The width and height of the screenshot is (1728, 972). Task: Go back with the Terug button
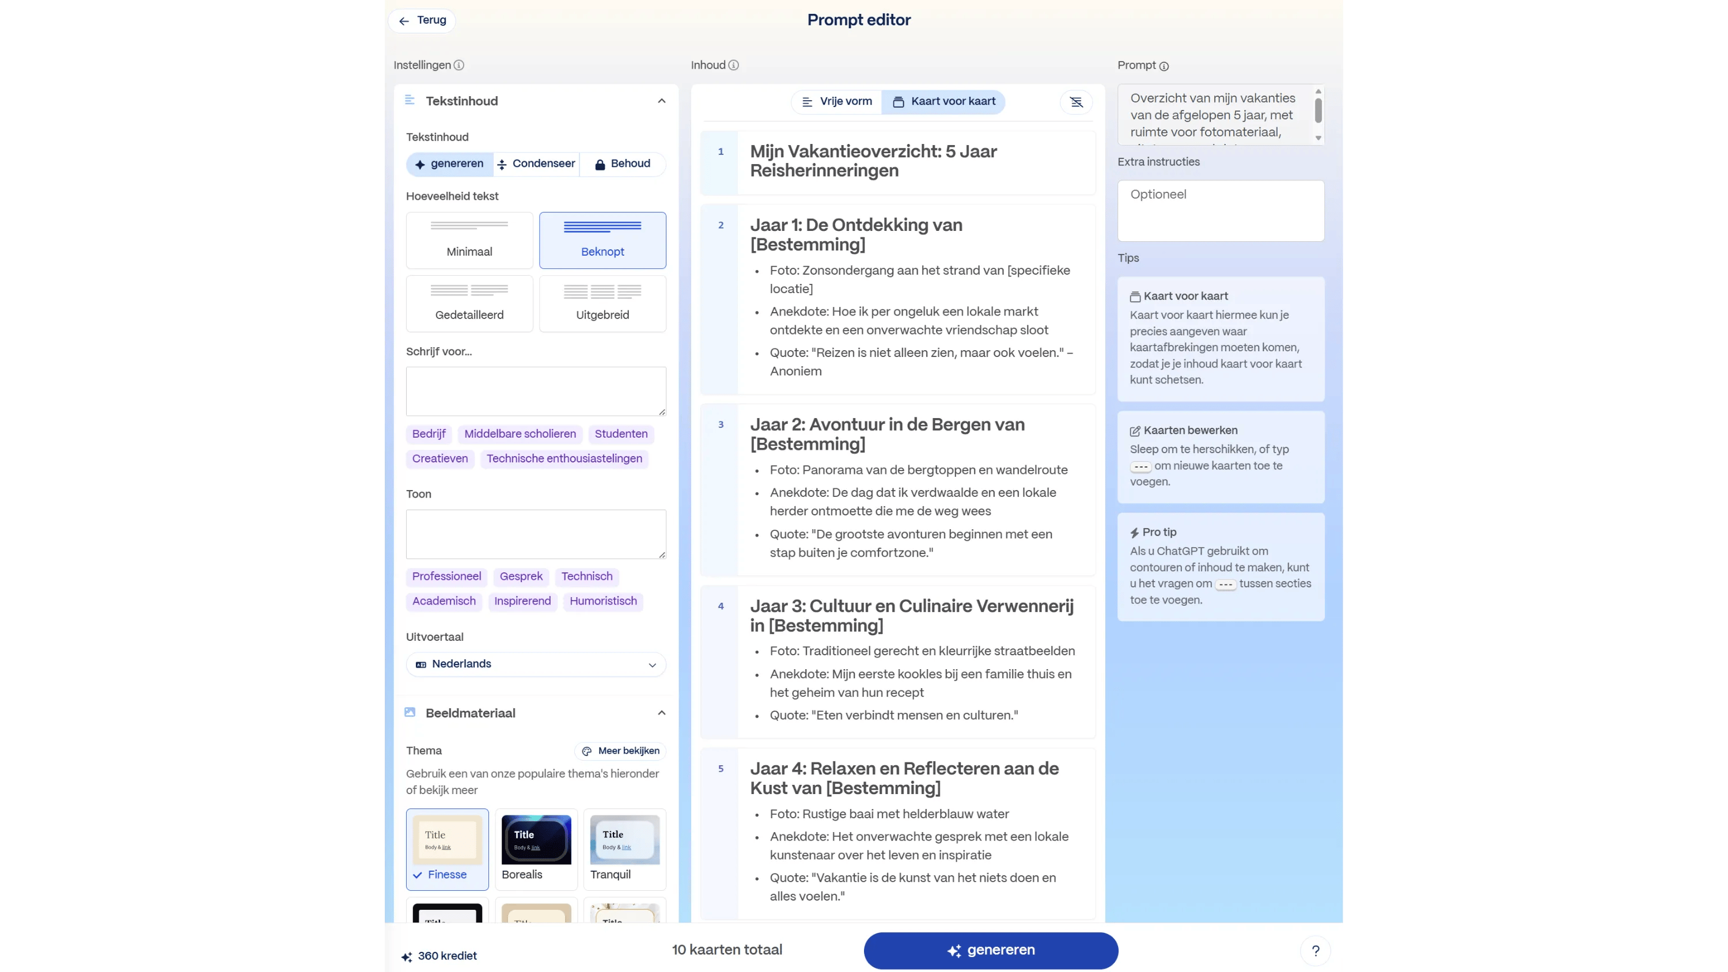coord(422,20)
